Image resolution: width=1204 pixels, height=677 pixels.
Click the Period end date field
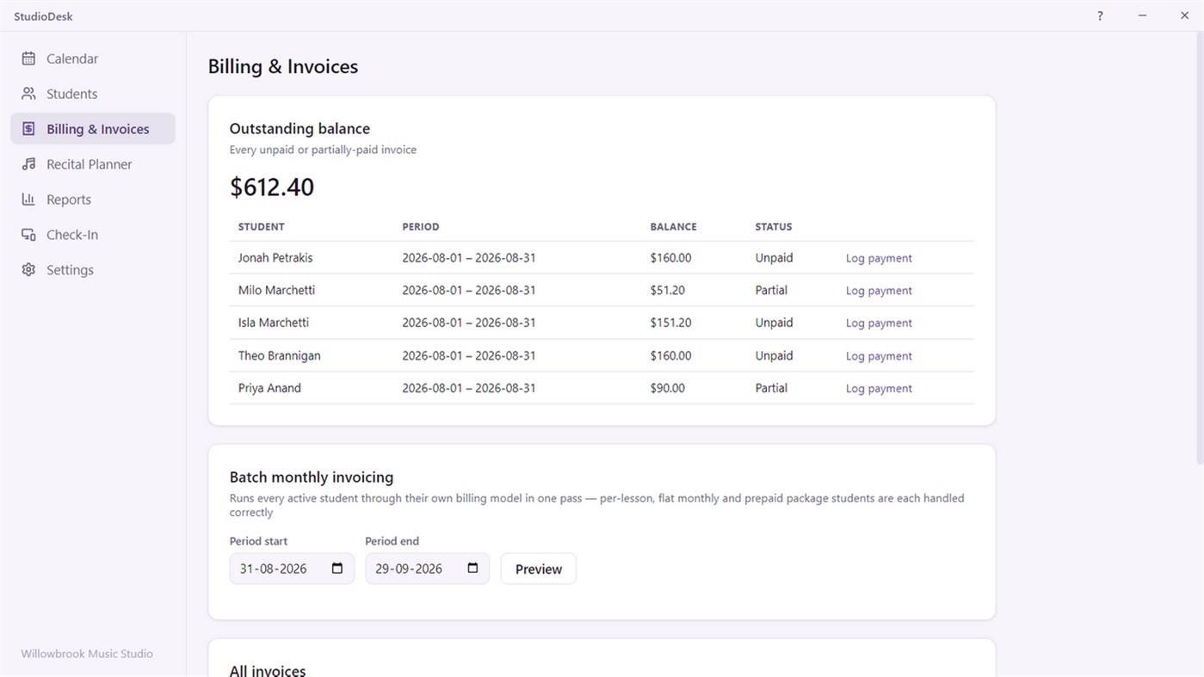tap(428, 569)
